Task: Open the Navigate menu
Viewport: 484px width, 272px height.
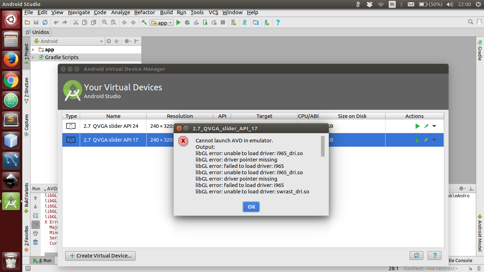Action: click(79, 12)
